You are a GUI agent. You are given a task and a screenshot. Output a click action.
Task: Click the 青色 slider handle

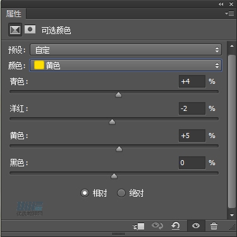119,95
